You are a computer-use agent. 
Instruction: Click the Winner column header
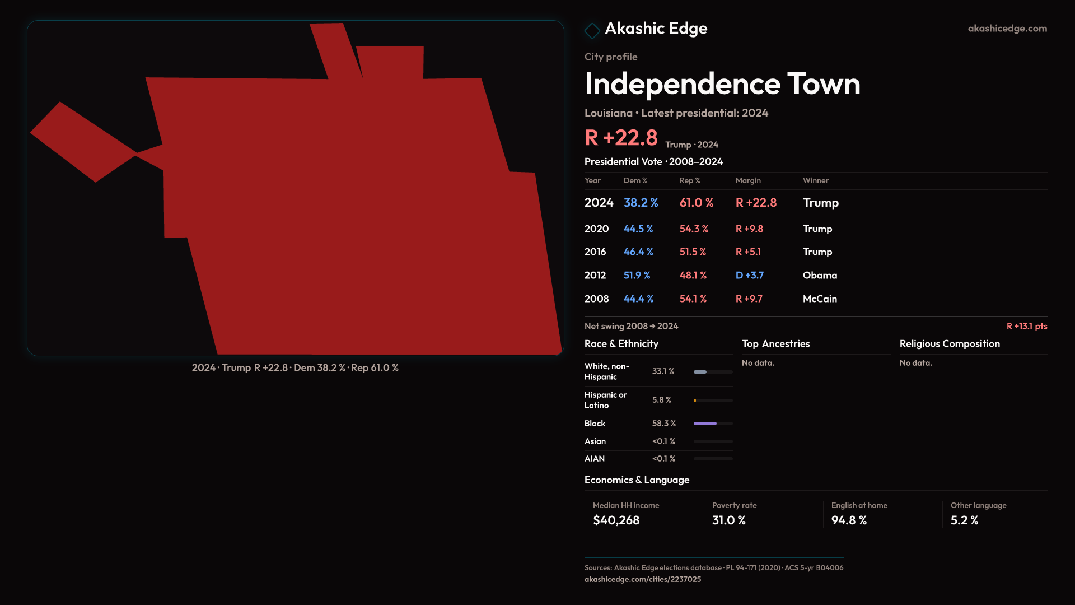815,180
